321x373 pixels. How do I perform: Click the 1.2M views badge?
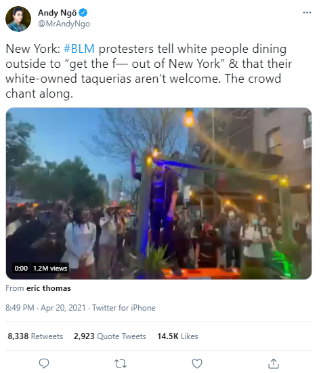pyautogui.click(x=50, y=268)
